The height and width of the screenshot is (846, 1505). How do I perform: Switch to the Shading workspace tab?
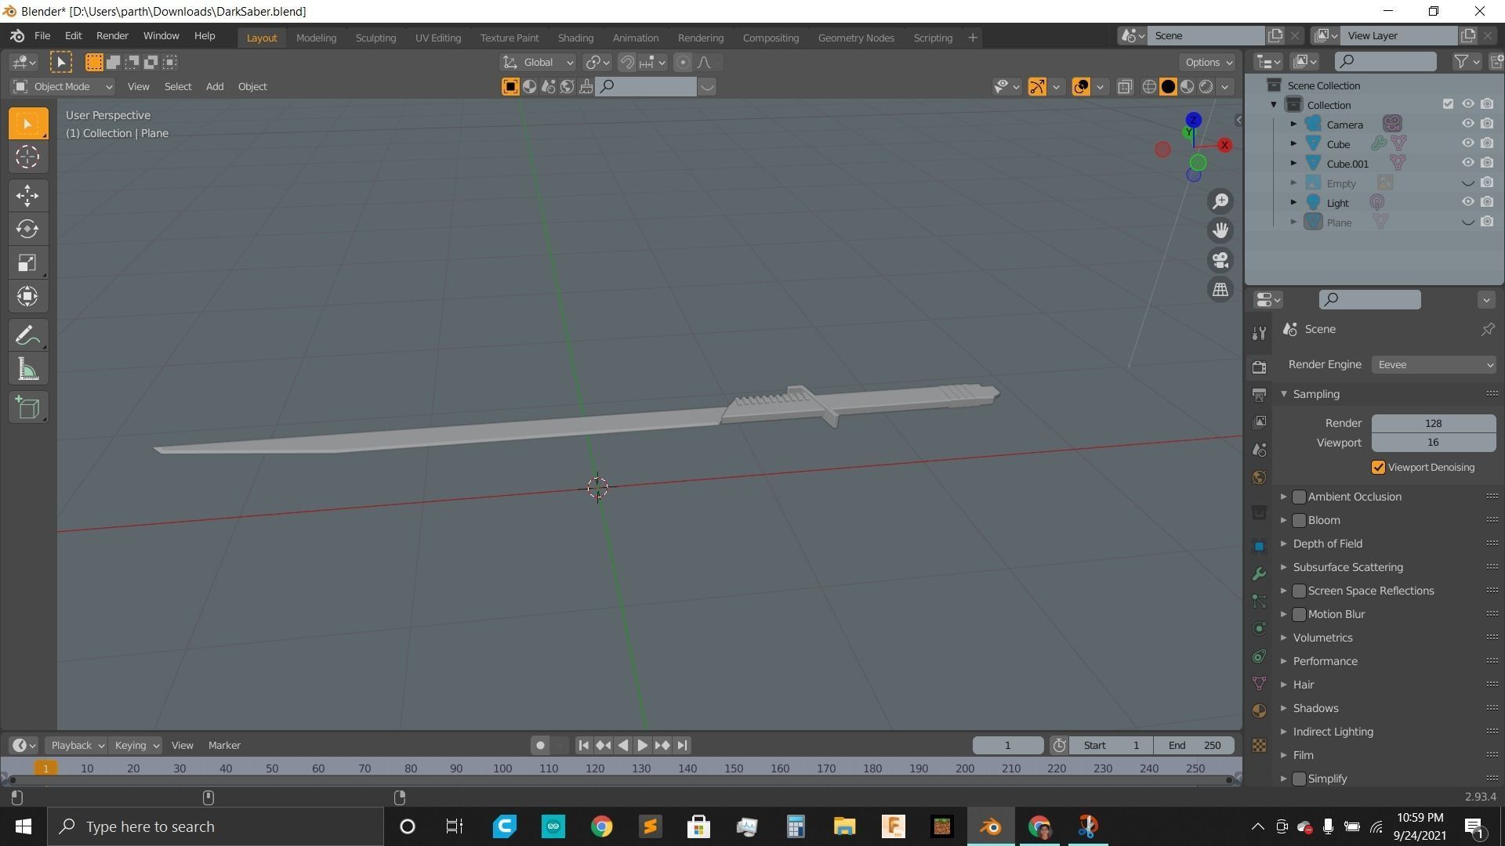tap(575, 38)
